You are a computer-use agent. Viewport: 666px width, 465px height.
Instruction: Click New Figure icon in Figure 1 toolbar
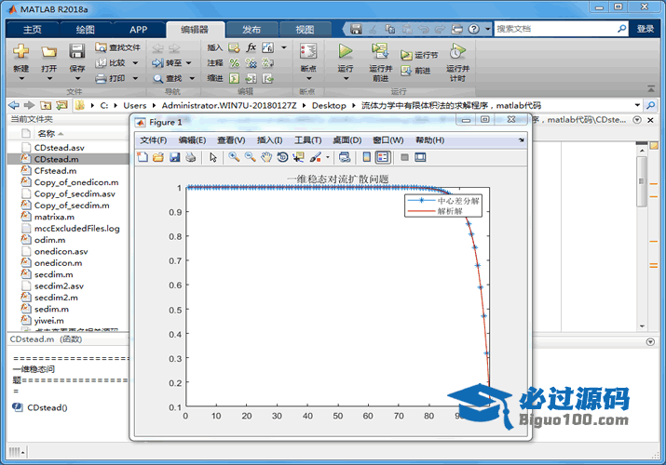(x=143, y=157)
